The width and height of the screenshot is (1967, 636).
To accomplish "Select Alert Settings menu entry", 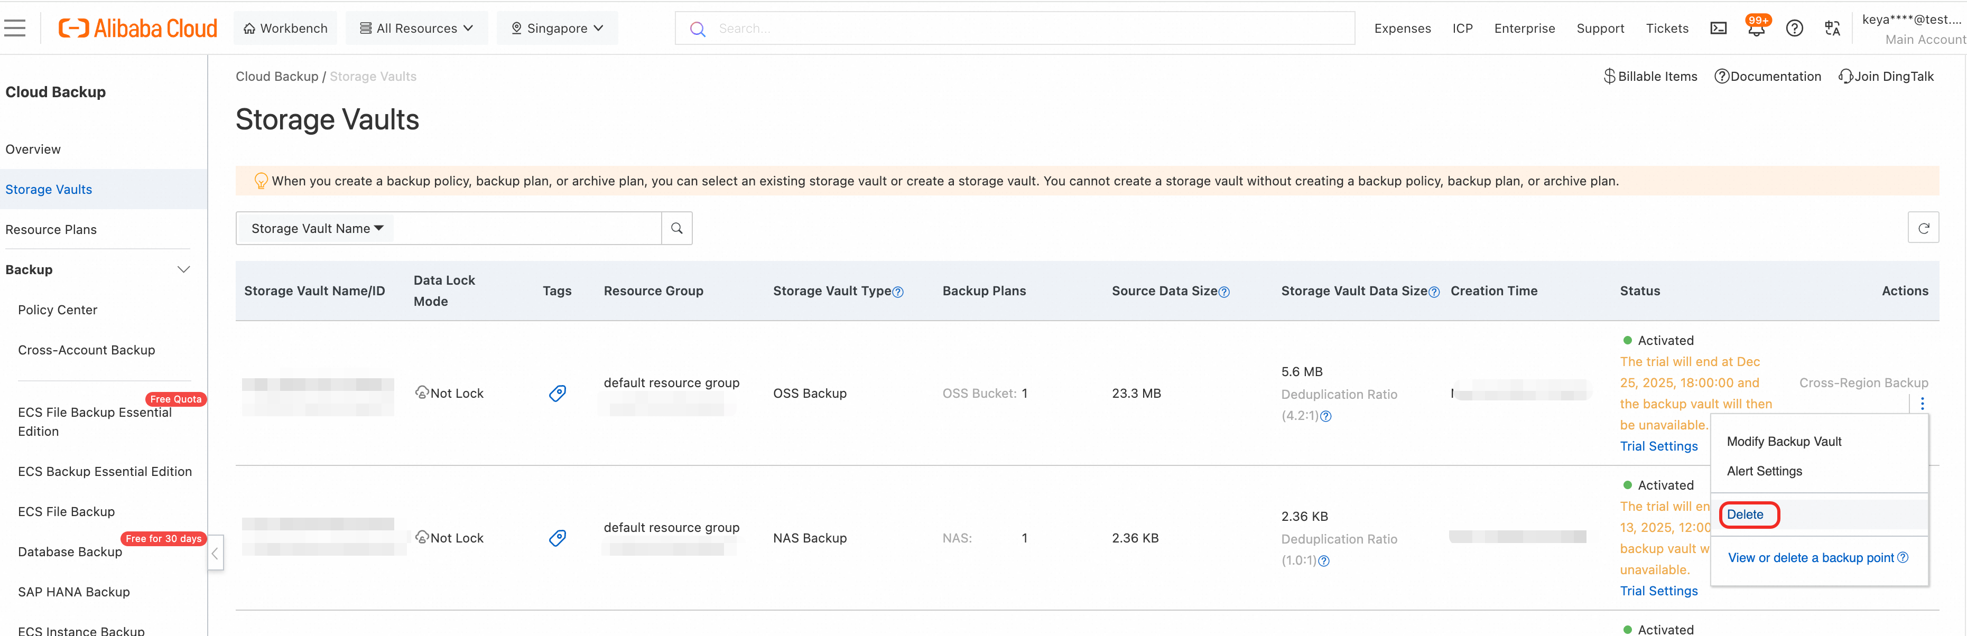I will (1764, 471).
